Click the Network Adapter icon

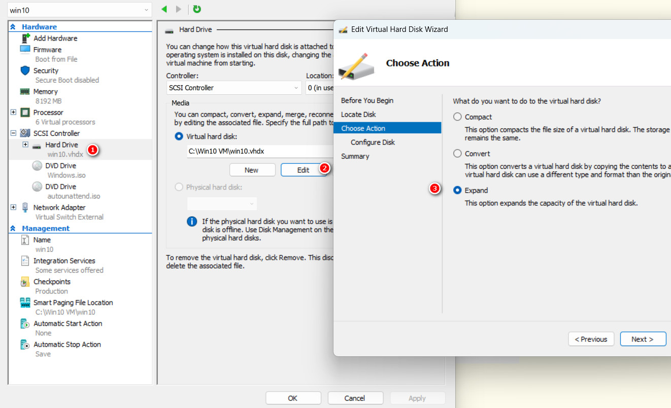click(25, 207)
